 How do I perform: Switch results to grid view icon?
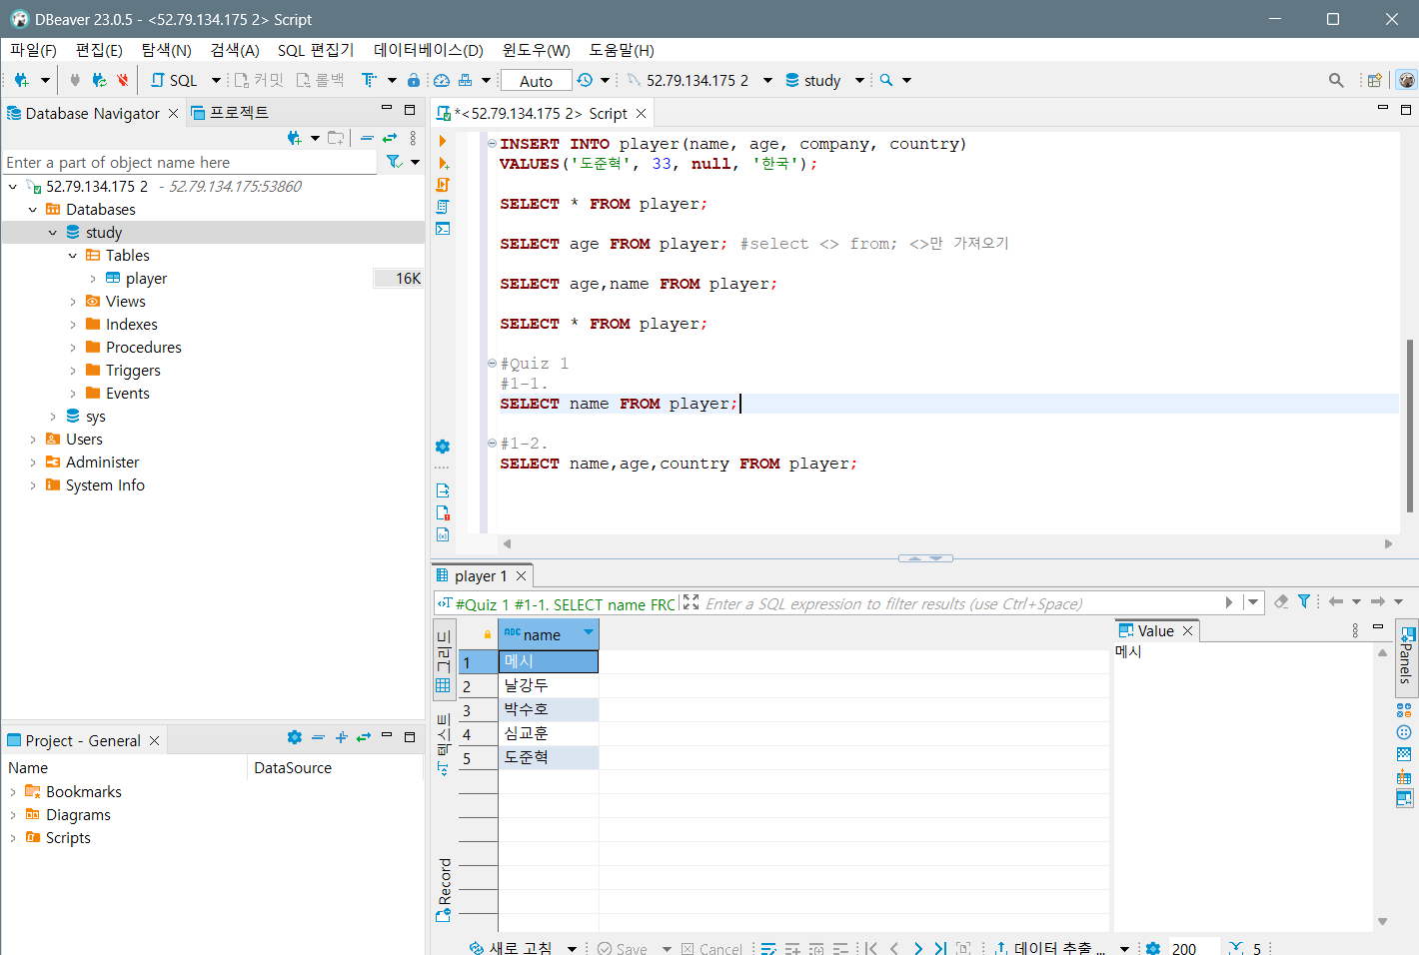click(x=444, y=685)
